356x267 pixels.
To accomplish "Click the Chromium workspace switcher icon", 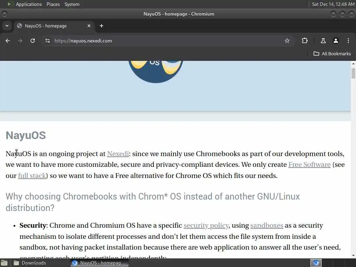I will (316, 263).
